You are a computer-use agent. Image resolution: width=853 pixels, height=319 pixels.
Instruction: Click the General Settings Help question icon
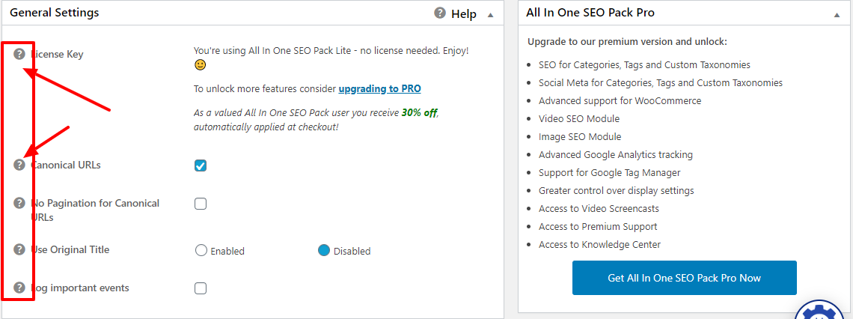coord(440,13)
